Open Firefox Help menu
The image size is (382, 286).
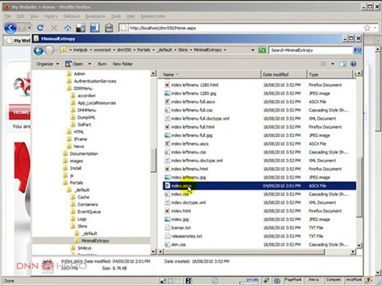(x=131, y=16)
